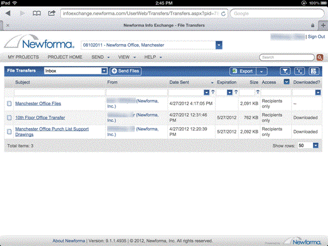This screenshot has height=246, width=328.
Task: Open the filter funnel icon in toolbar
Action: click(285, 71)
